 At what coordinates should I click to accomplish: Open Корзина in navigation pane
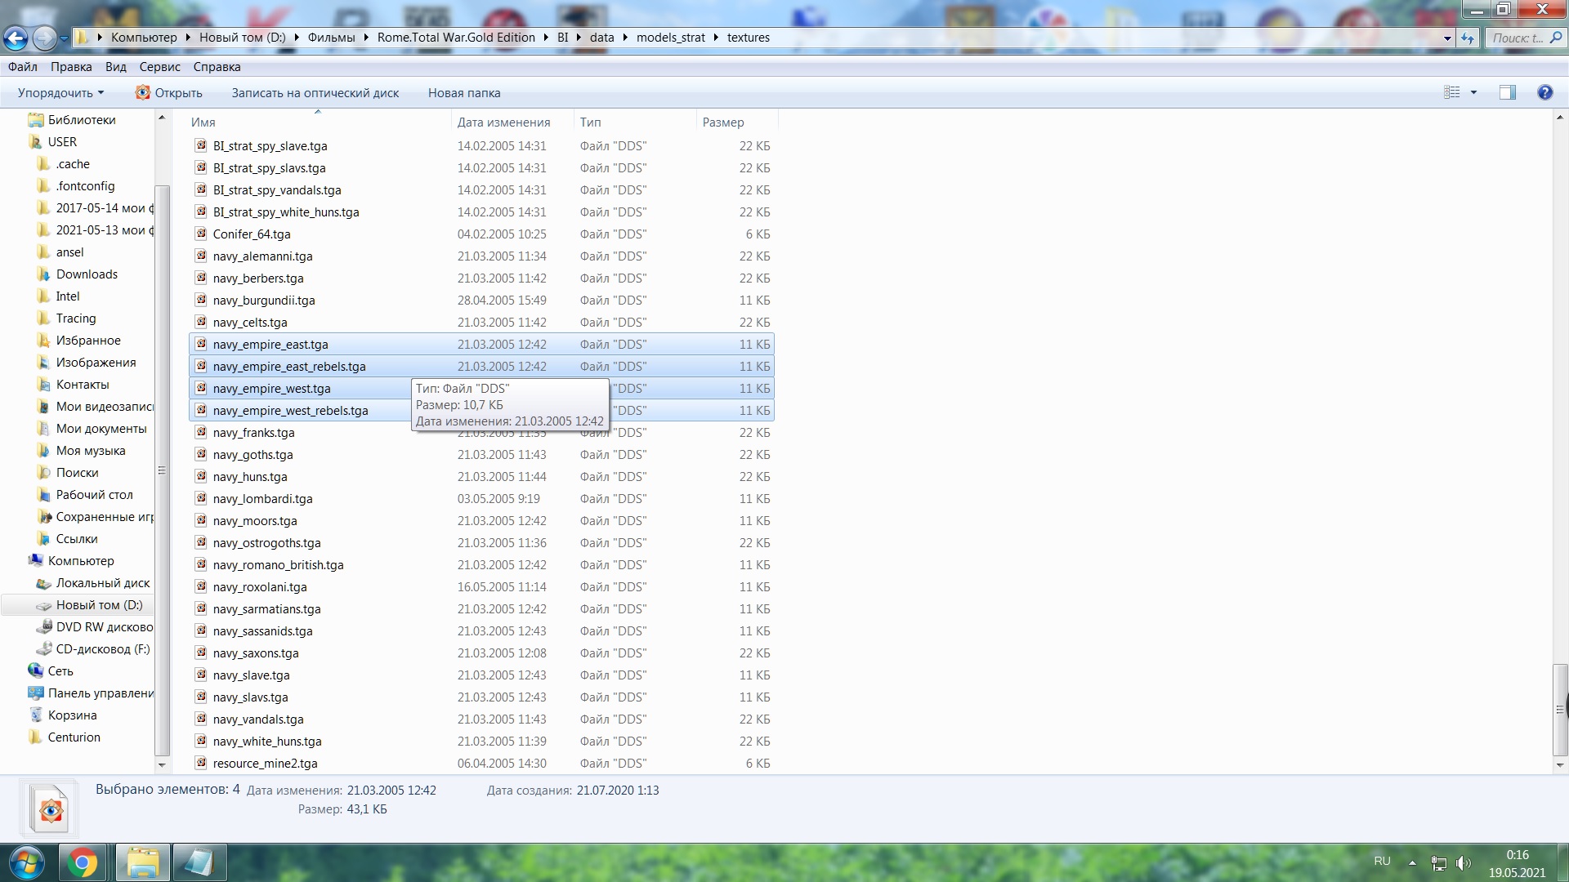click(x=72, y=715)
